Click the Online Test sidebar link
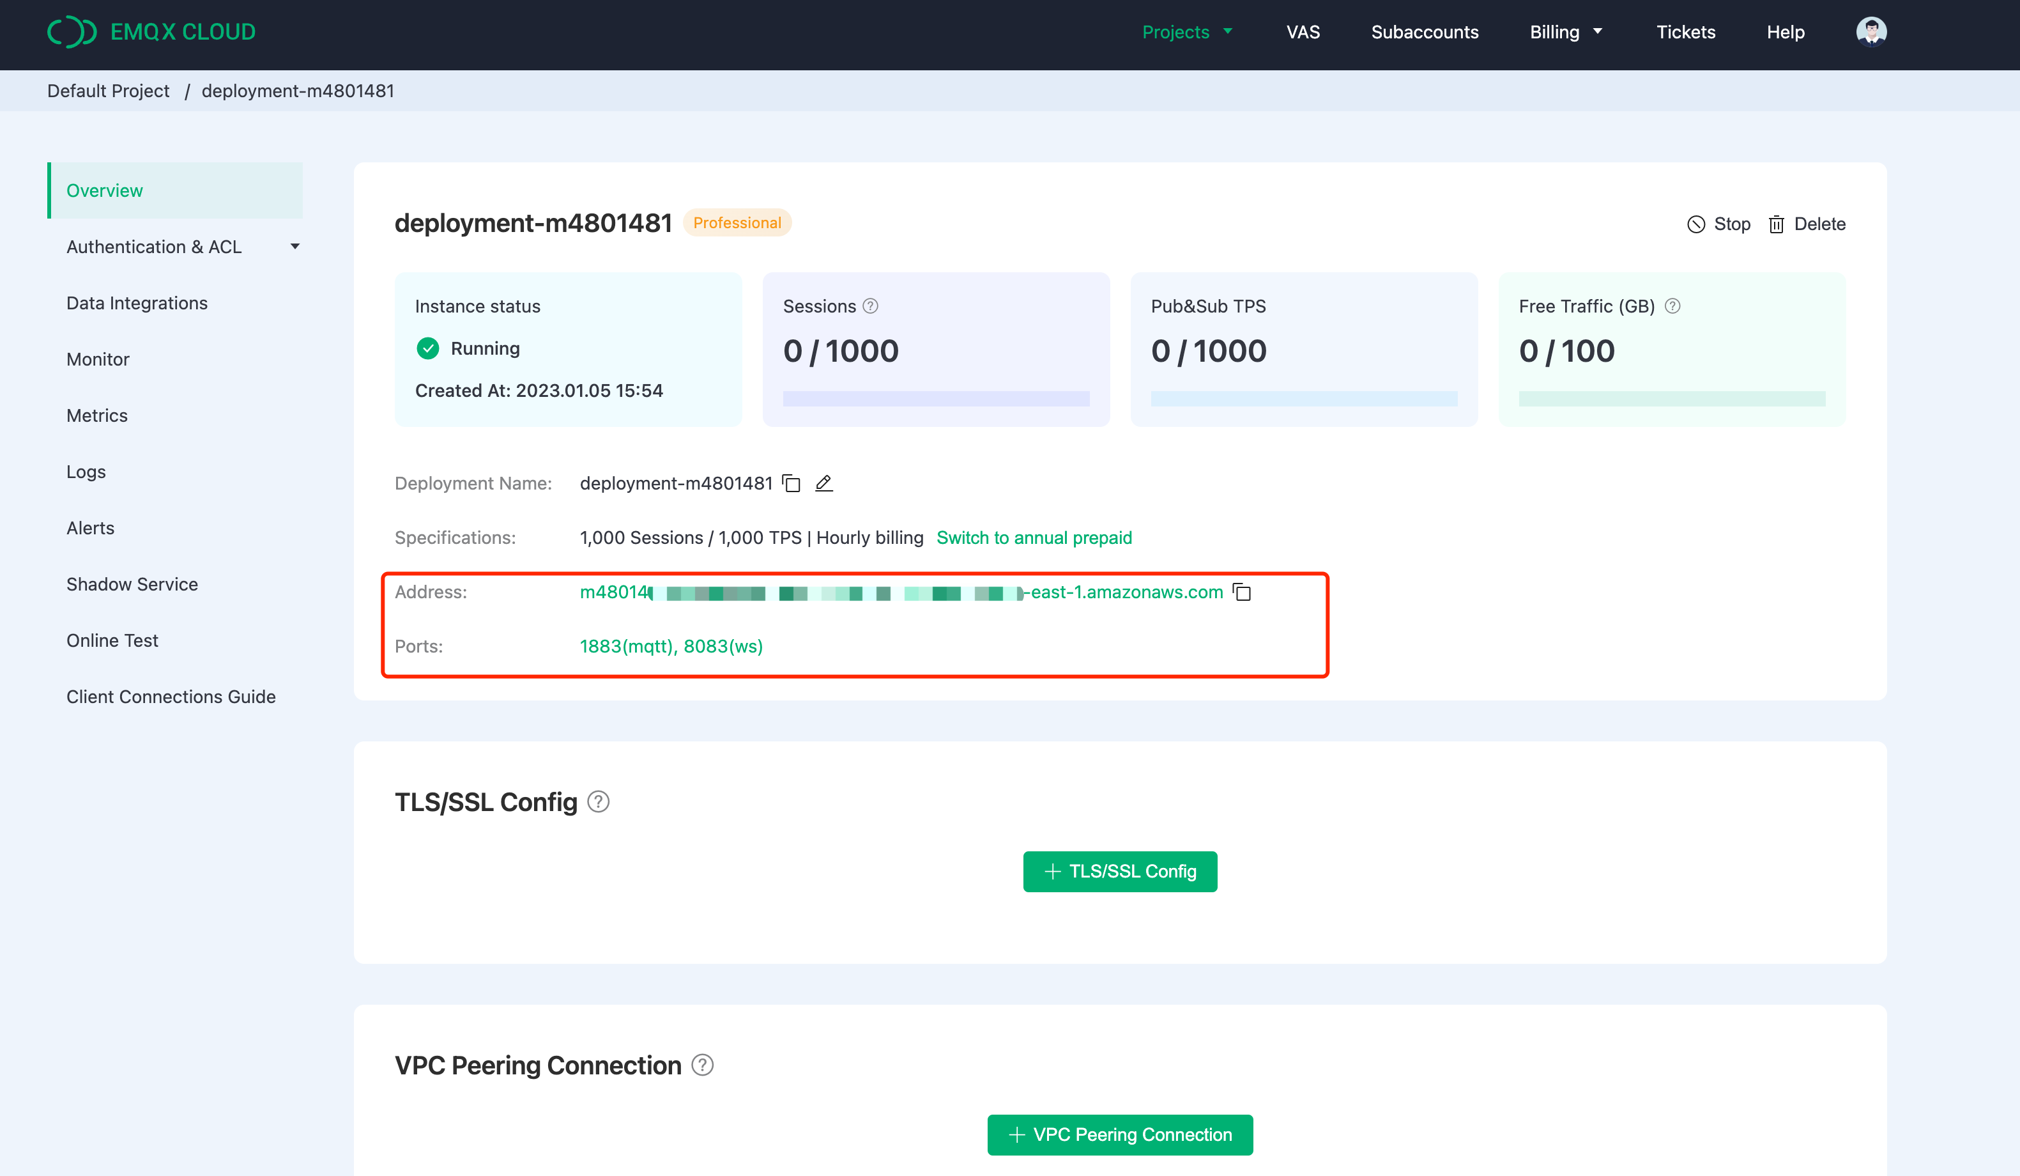This screenshot has height=1176, width=2020. 112,640
